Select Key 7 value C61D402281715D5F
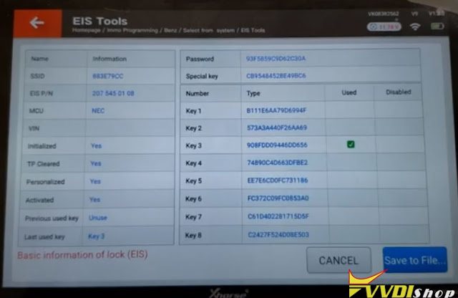The image size is (458, 298). click(x=278, y=216)
